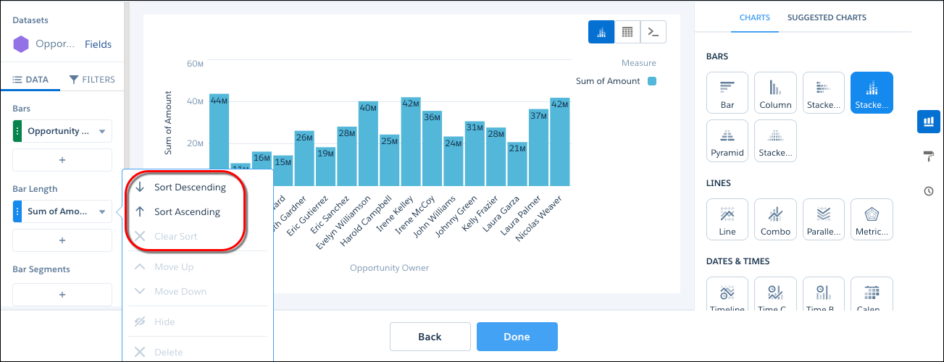
Task: Switch to chart mode view icon
Action: [601, 32]
